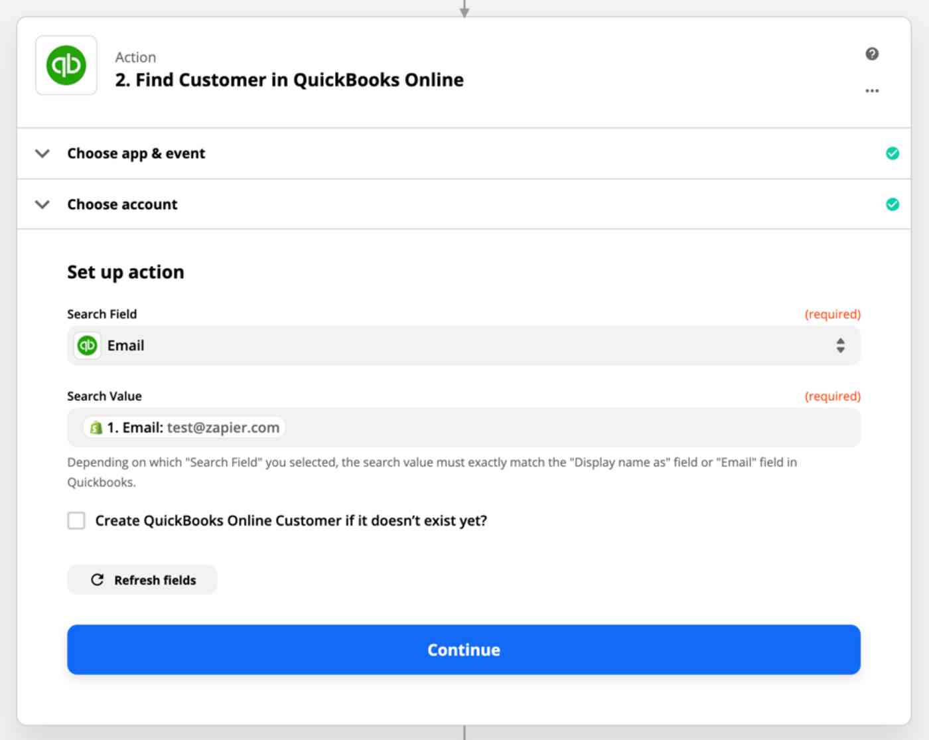This screenshot has width=929, height=740.
Task: Open the Choose account section
Action: coord(464,204)
